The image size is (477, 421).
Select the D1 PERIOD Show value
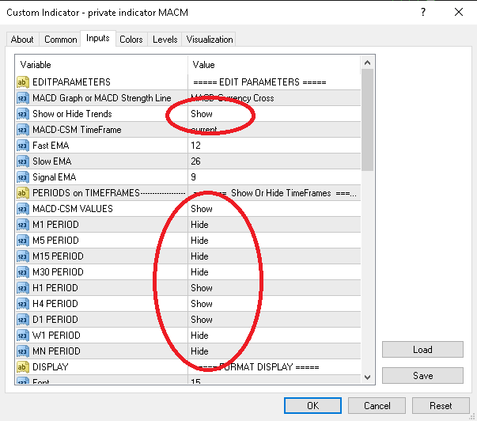(x=202, y=320)
